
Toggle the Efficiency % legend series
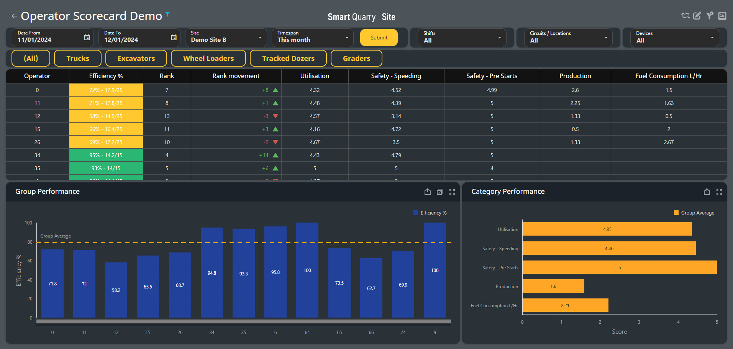tap(430, 213)
